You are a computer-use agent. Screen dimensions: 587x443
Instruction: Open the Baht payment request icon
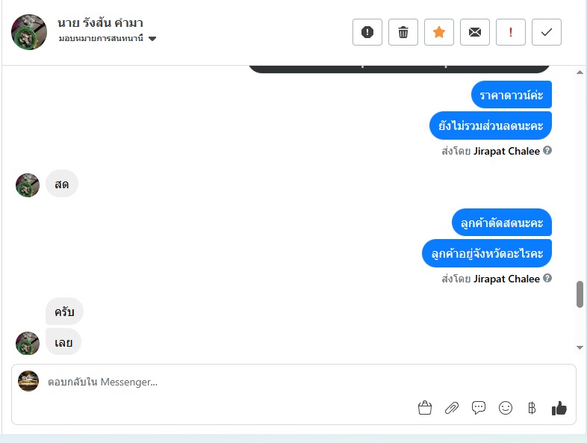click(532, 408)
